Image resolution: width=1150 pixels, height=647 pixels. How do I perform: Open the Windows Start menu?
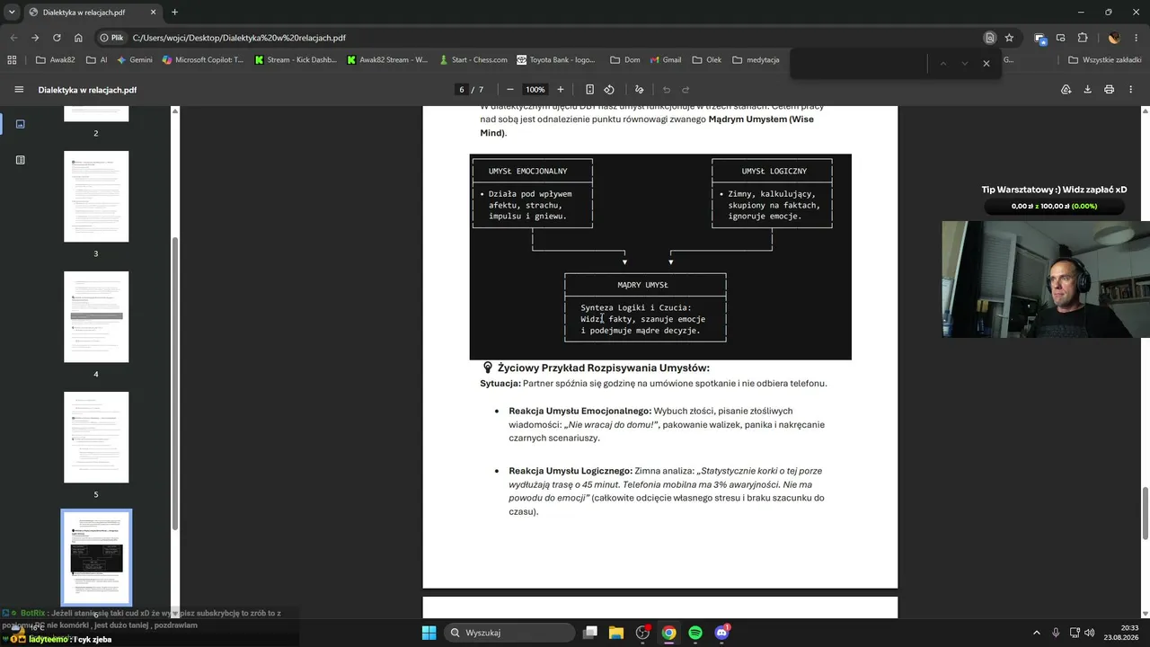429,633
